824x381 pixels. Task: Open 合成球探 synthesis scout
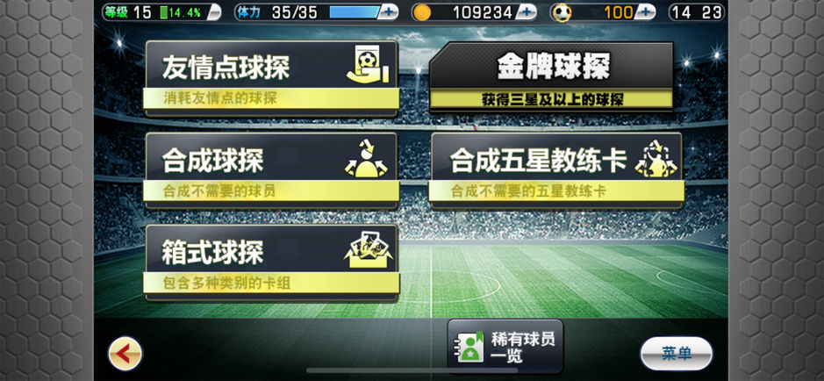point(271,170)
